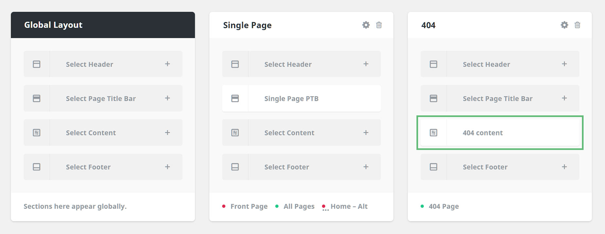Choose Select Header in Global Layout
Viewport: 605px width, 234px height.
tap(103, 64)
